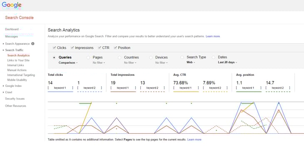Select the Dates radio button
This screenshot has width=304, height=149.
pos(214,57)
